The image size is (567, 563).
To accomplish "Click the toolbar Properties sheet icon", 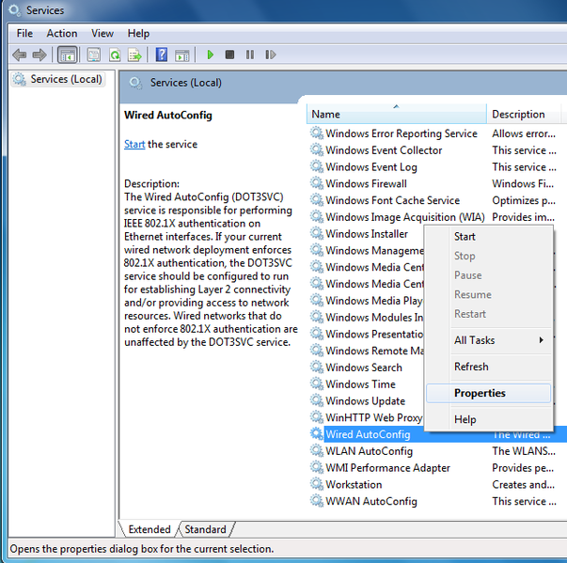I will [94, 55].
